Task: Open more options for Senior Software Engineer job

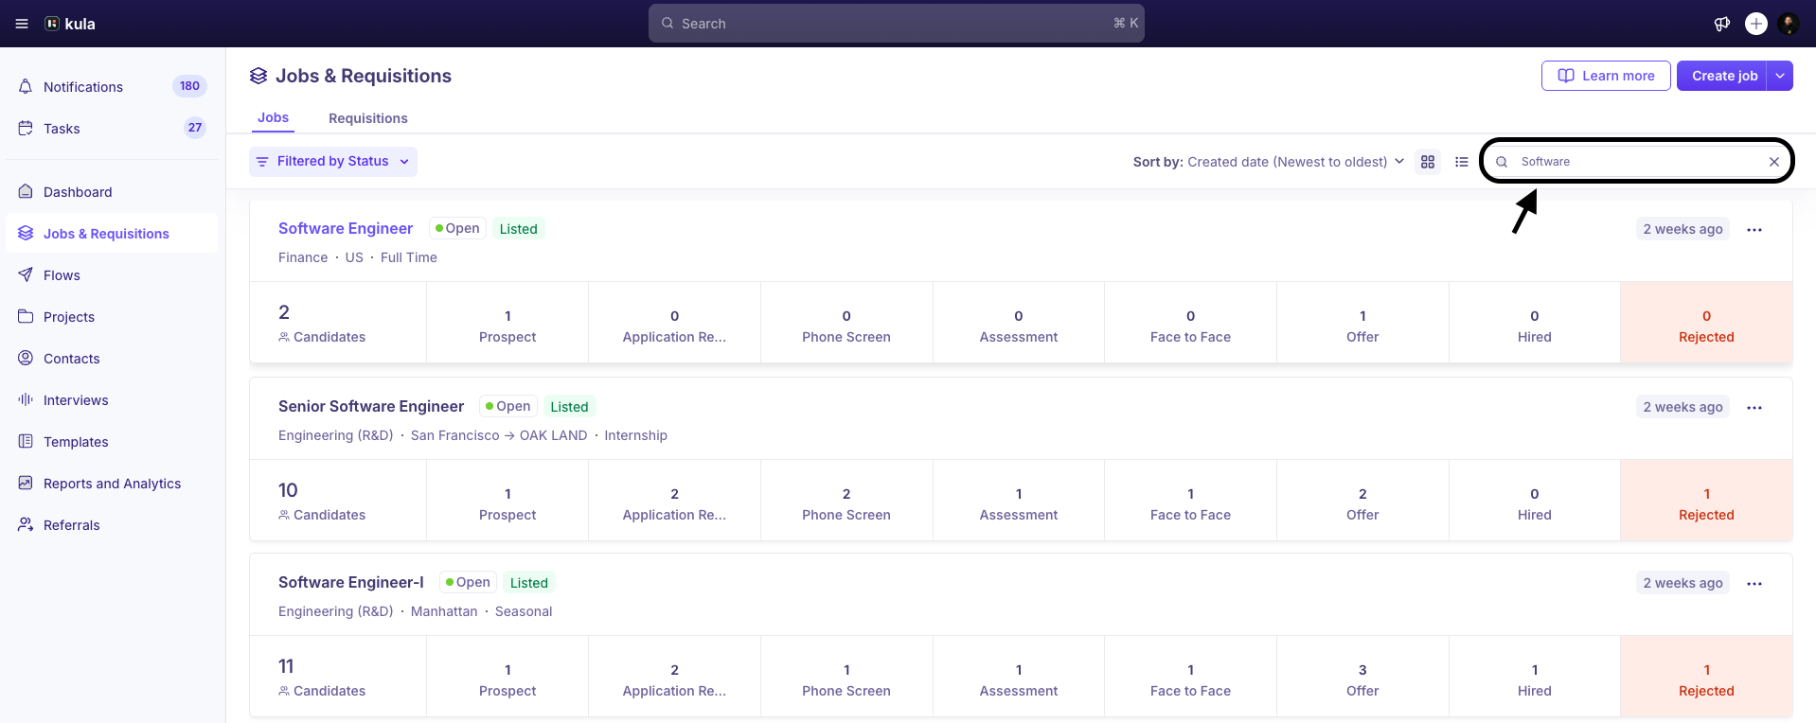Action: pyautogui.click(x=1754, y=408)
